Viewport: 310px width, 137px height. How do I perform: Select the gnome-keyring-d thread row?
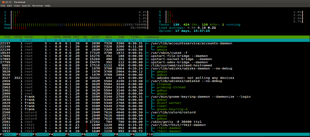[x=155, y=109]
